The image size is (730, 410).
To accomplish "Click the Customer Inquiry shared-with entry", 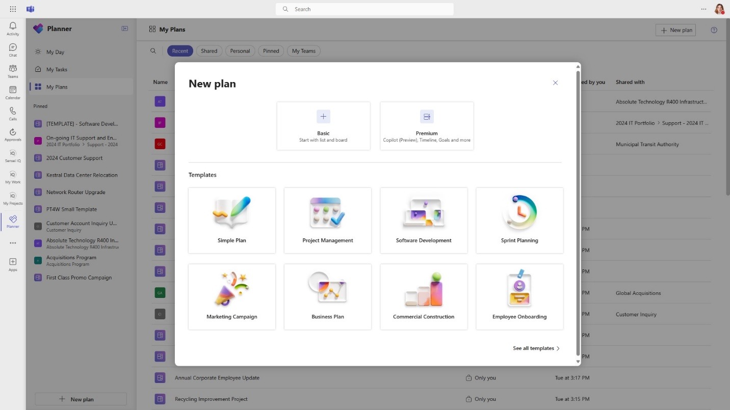I will [x=636, y=314].
